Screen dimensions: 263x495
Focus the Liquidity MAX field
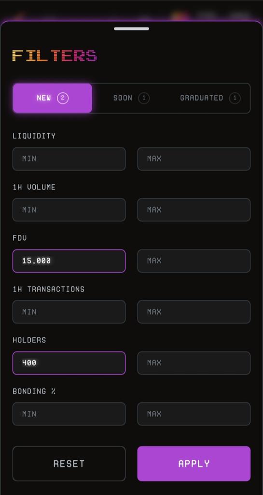pyautogui.click(x=194, y=159)
